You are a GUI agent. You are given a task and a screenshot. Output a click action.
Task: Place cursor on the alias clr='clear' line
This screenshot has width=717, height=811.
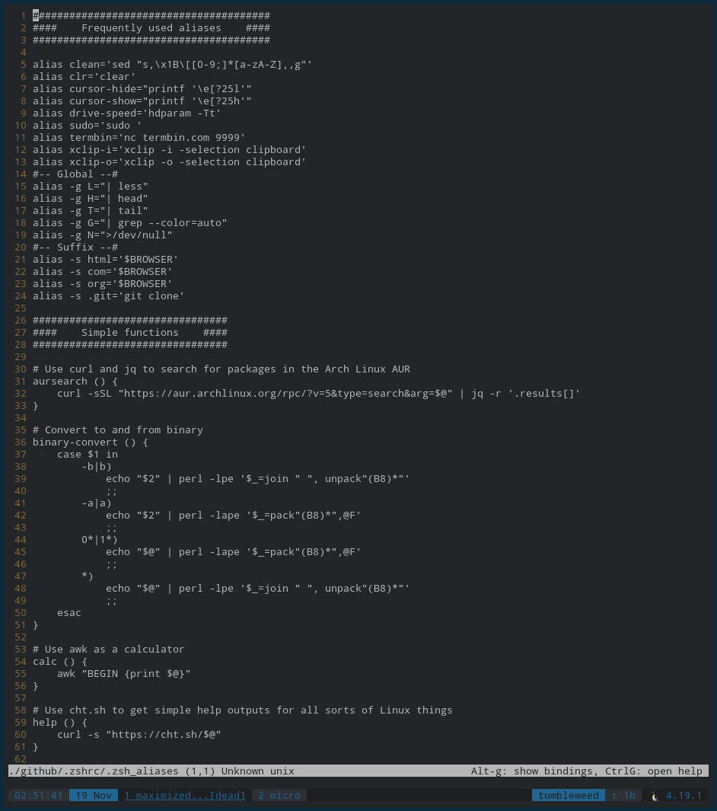pyautogui.click(x=84, y=77)
